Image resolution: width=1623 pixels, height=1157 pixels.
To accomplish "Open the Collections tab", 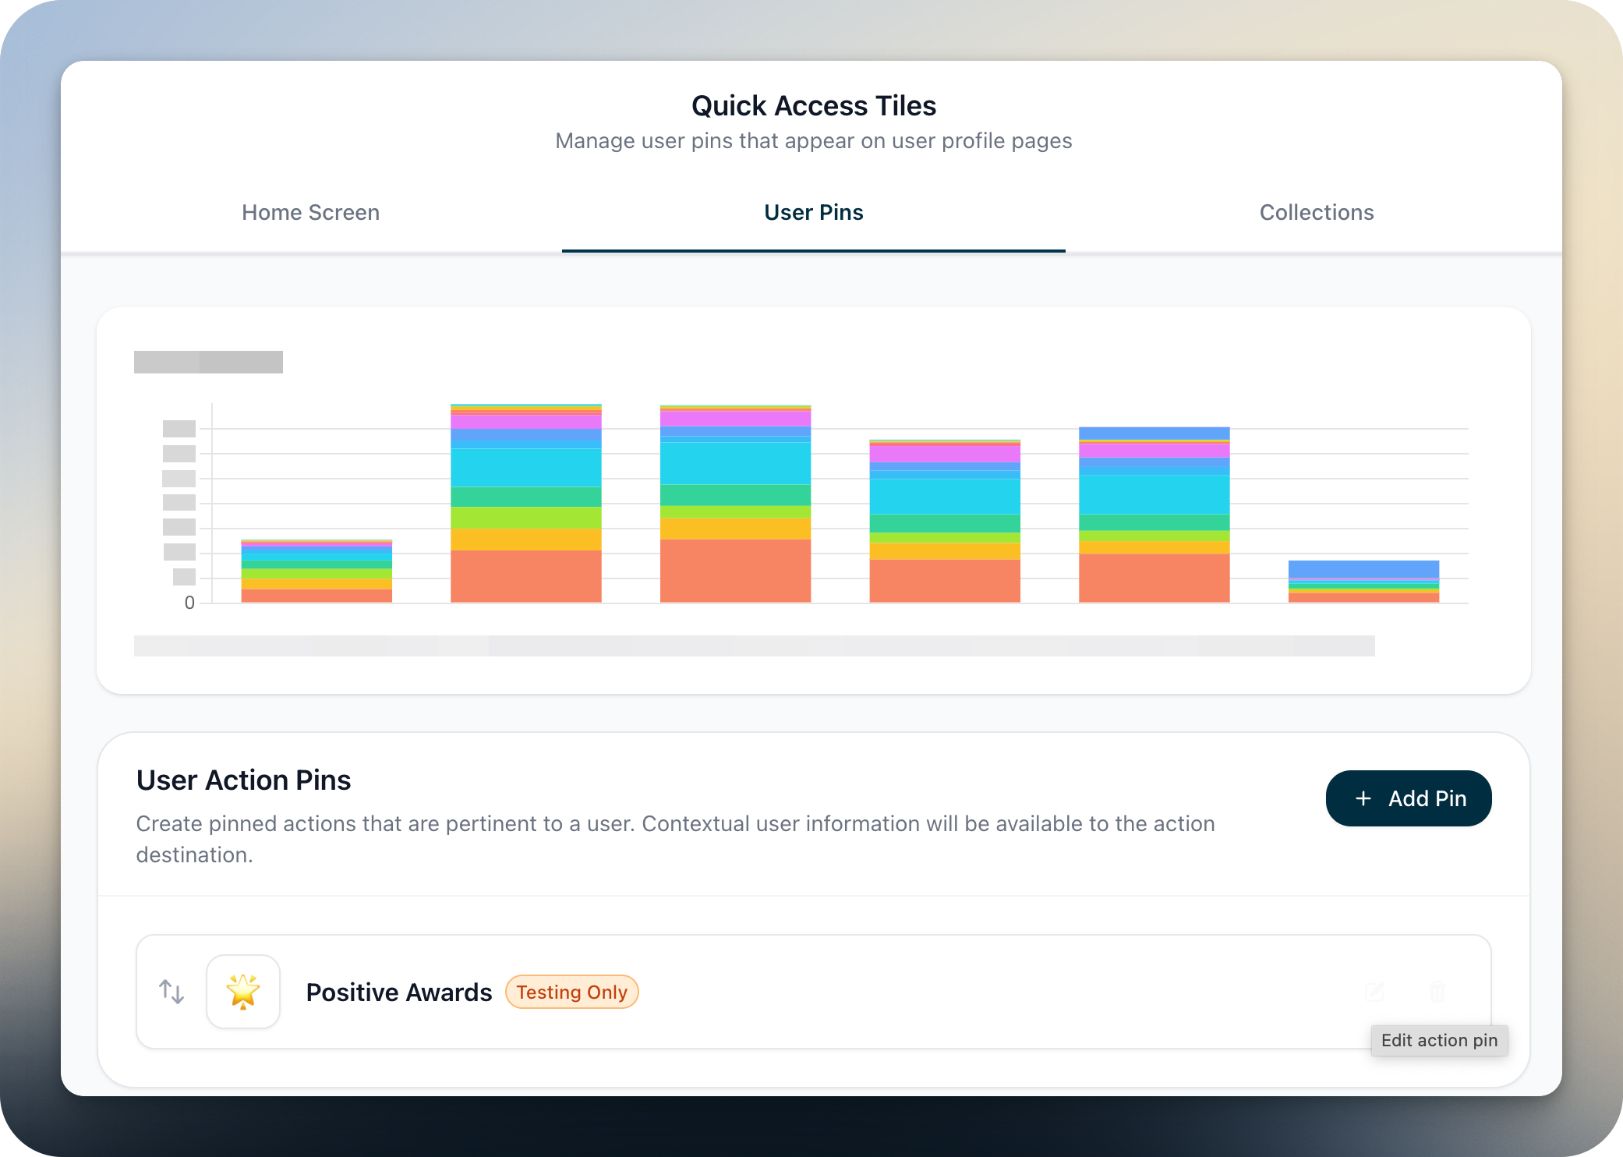I will click(x=1316, y=212).
